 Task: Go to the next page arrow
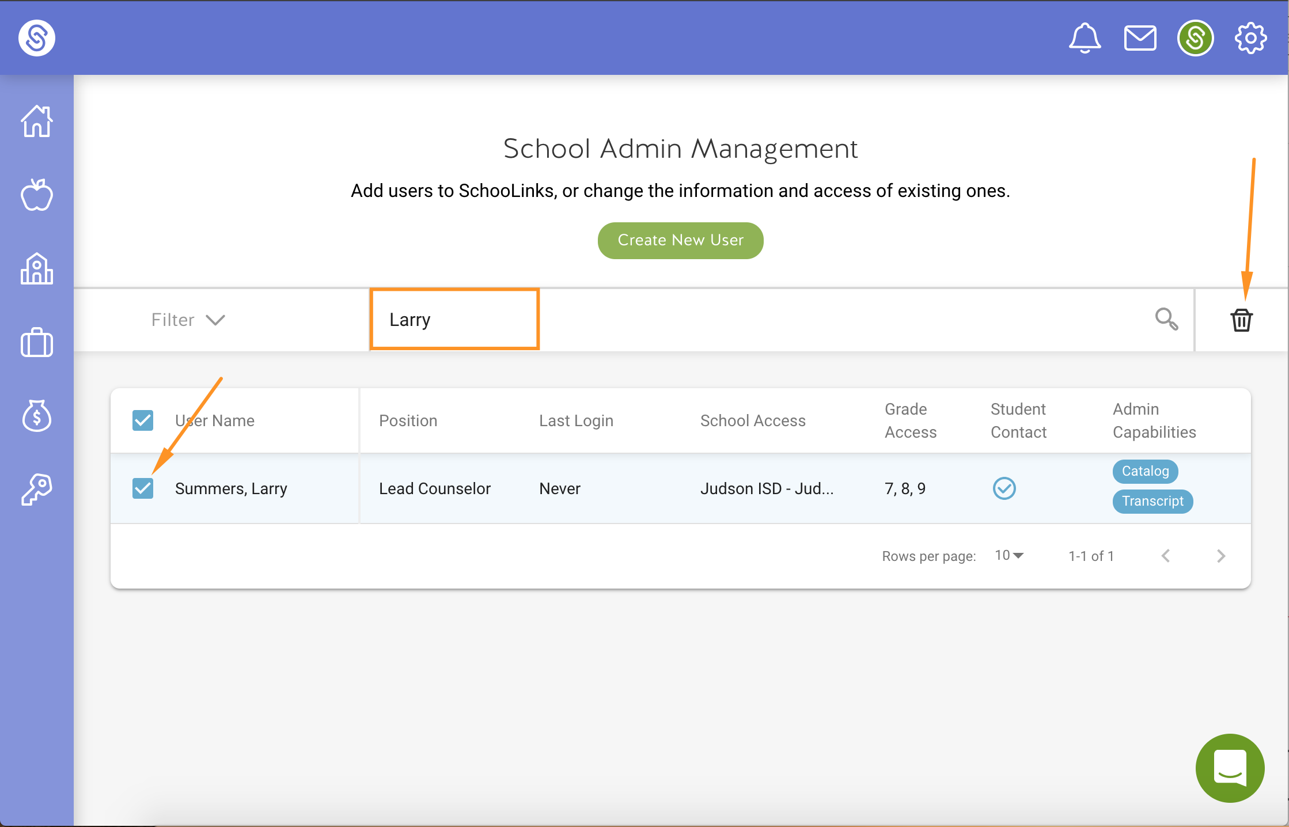[x=1221, y=556]
